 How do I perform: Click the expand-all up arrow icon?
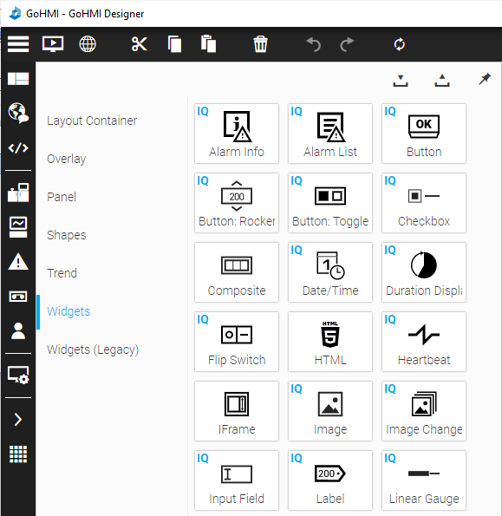click(x=442, y=81)
